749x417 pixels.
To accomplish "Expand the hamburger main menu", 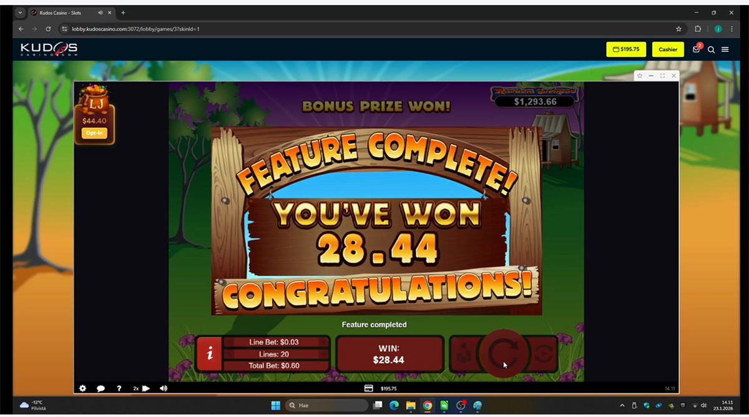I will coord(725,49).
